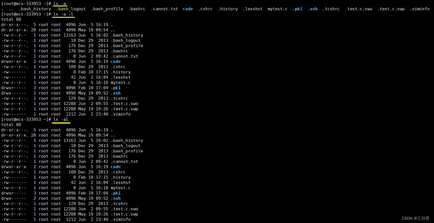Image resolution: width=434 pixels, height=223 pixels.
Task: Click 'mytest.c' in the 'ls -al' listing
Action: [x=121, y=188]
